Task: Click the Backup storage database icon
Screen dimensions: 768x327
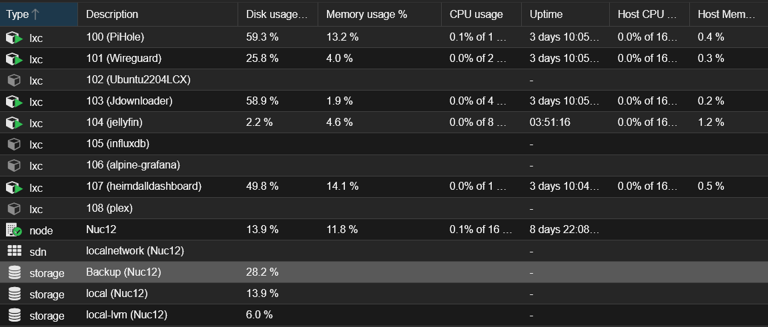Action: [x=14, y=273]
